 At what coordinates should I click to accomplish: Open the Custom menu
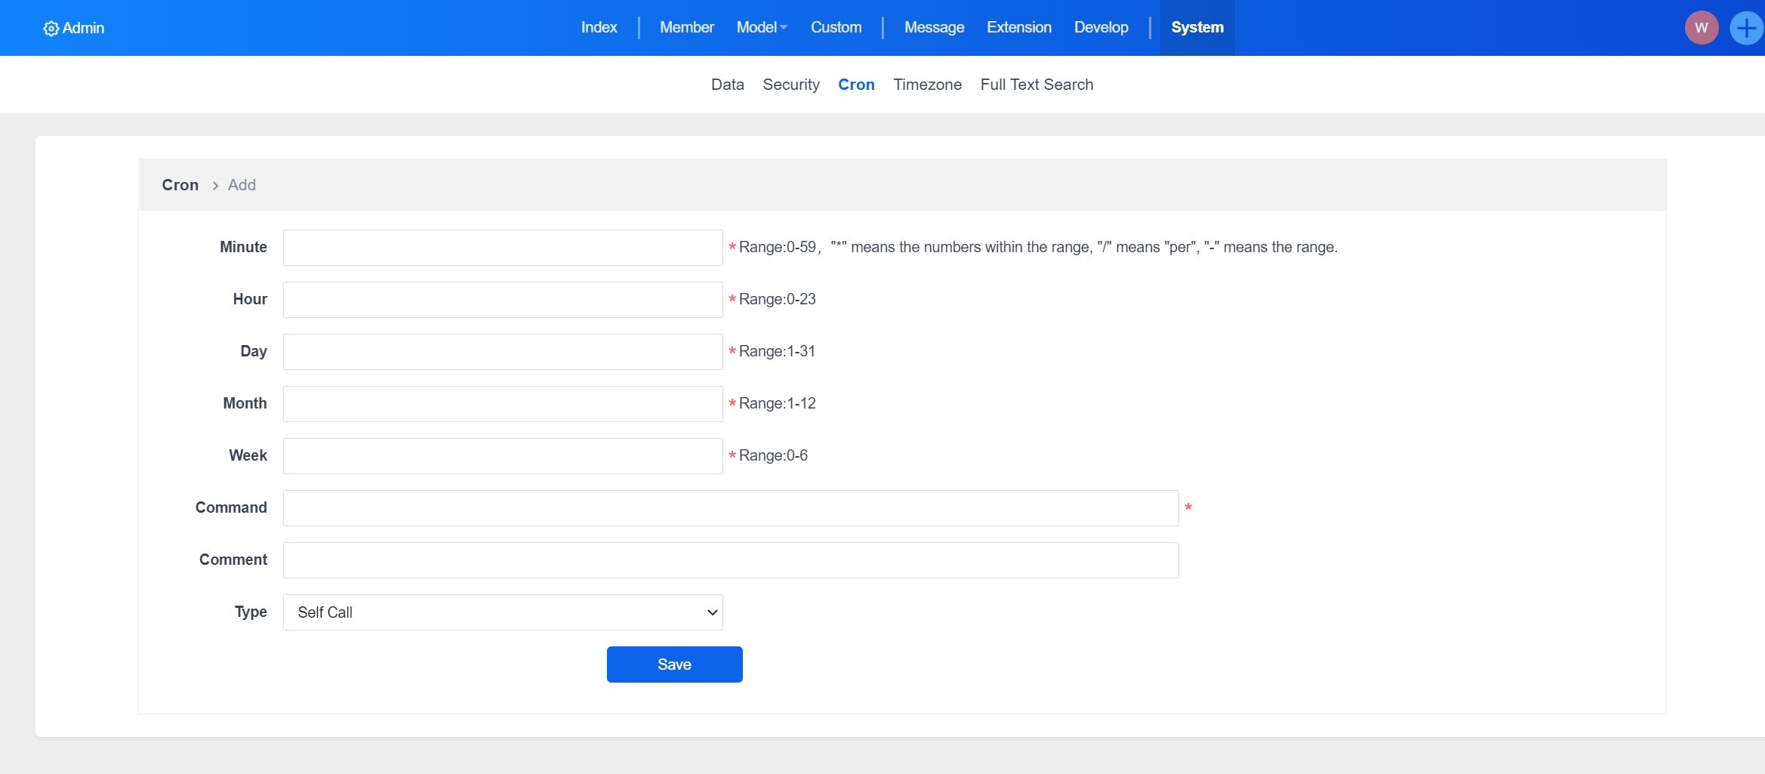pyautogui.click(x=836, y=27)
